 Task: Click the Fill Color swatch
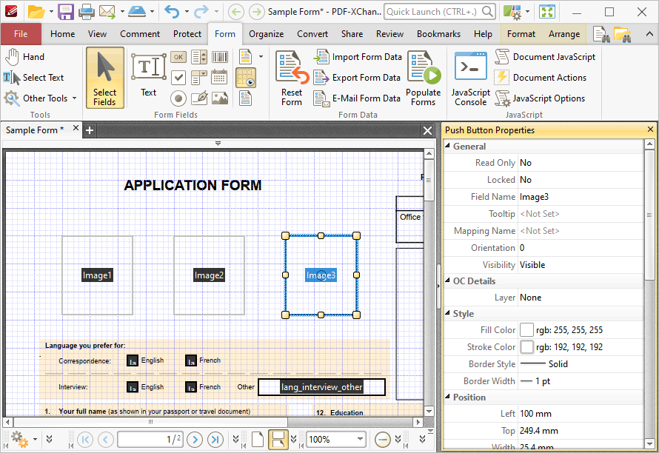[526, 330]
